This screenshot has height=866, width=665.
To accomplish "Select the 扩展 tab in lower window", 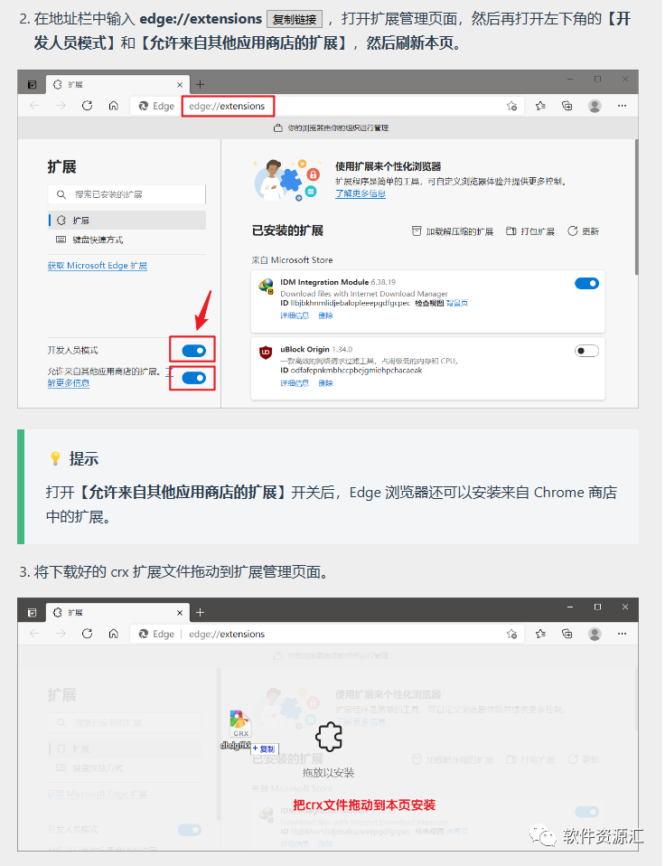I will tap(117, 613).
